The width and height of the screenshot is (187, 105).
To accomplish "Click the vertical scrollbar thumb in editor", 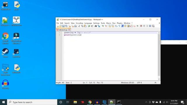I will pyautogui.click(x=159, y=55).
